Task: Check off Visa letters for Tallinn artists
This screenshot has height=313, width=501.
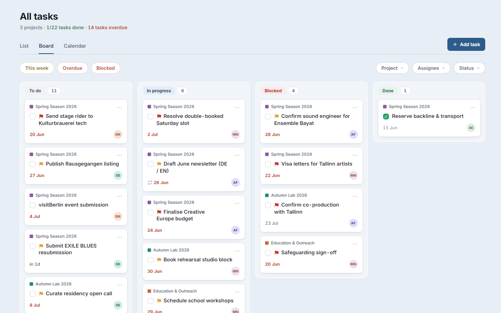Action: point(268,164)
